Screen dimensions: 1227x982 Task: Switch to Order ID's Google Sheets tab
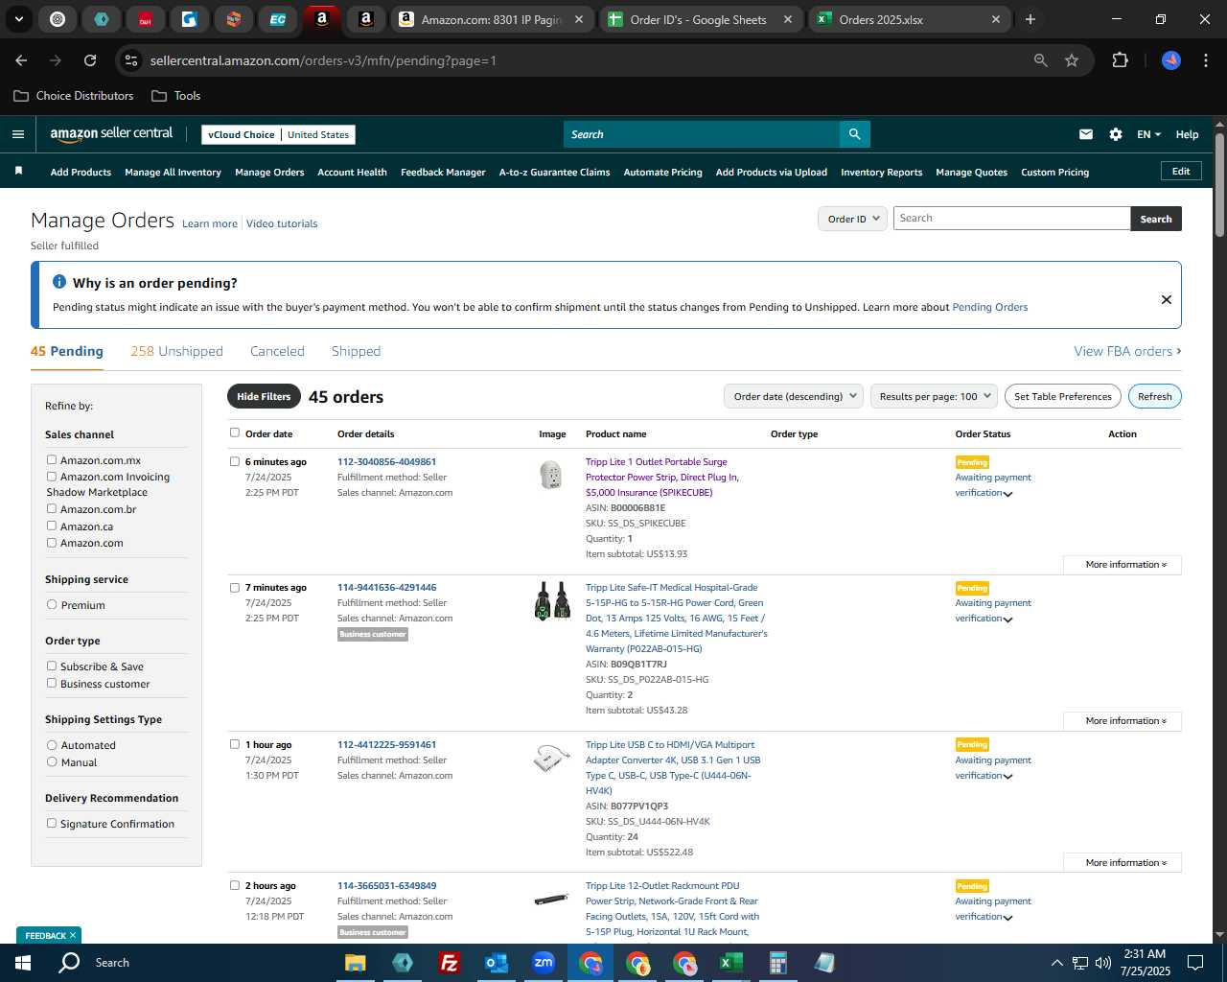pos(702,19)
